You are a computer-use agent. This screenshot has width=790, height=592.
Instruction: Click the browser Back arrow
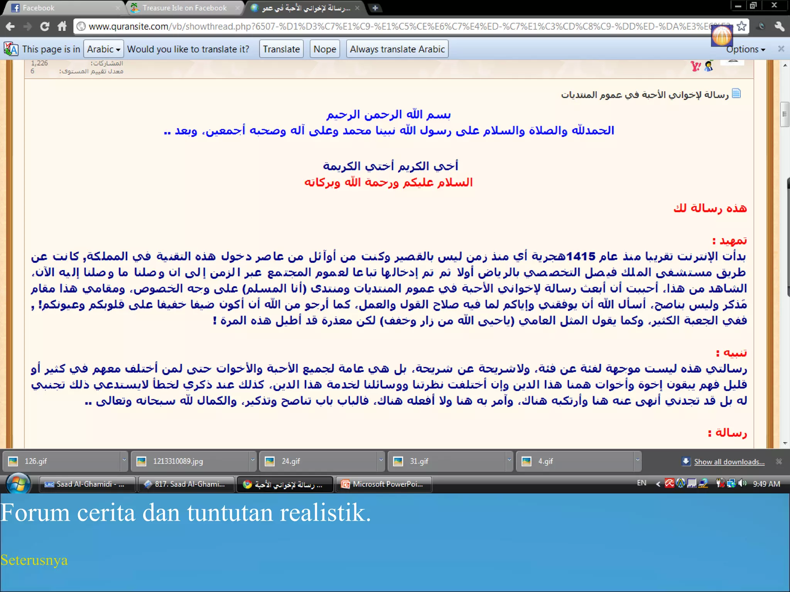pyautogui.click(x=10, y=27)
